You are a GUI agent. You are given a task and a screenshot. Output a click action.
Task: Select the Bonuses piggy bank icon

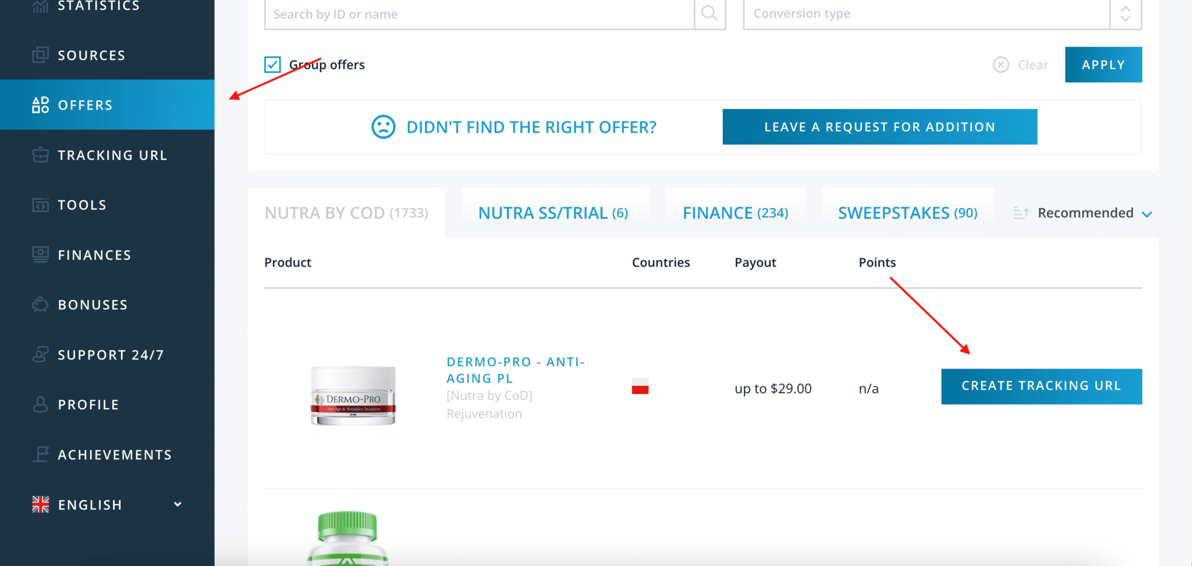pyautogui.click(x=40, y=304)
